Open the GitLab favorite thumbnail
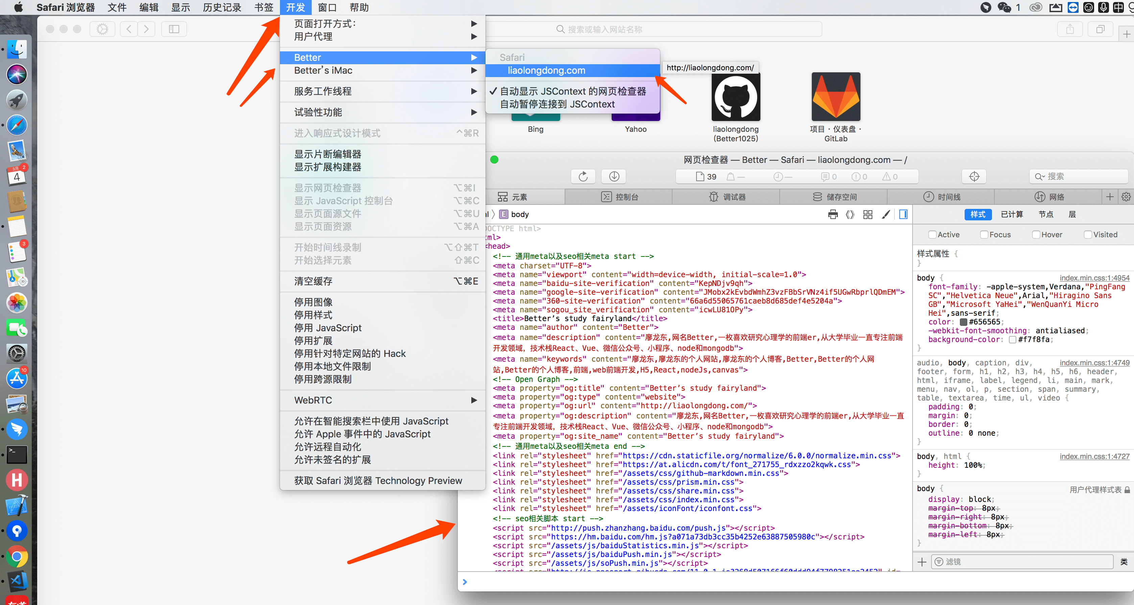Image resolution: width=1134 pixels, height=605 pixels. point(835,97)
